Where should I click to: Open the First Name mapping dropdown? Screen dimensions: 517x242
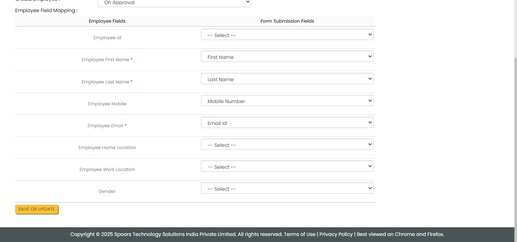point(287,57)
